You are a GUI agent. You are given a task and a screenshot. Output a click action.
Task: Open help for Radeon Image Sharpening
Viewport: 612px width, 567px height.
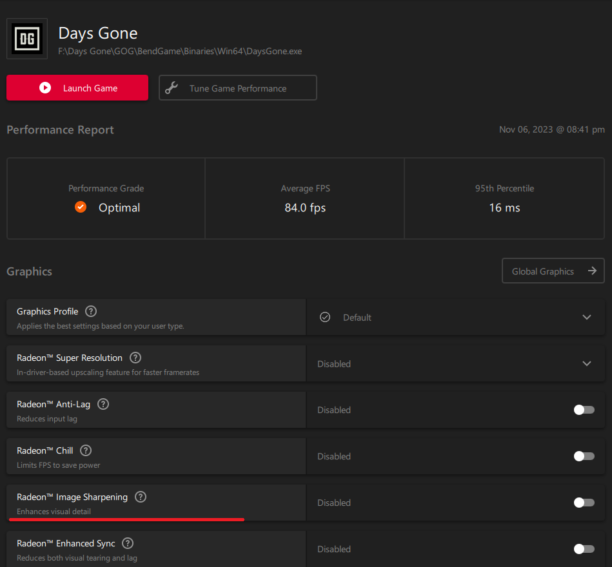141,497
